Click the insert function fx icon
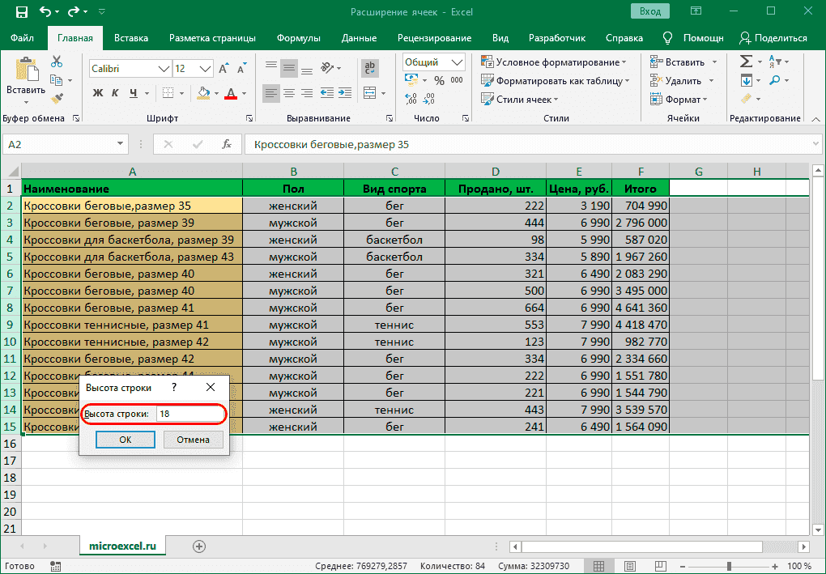 click(x=228, y=145)
